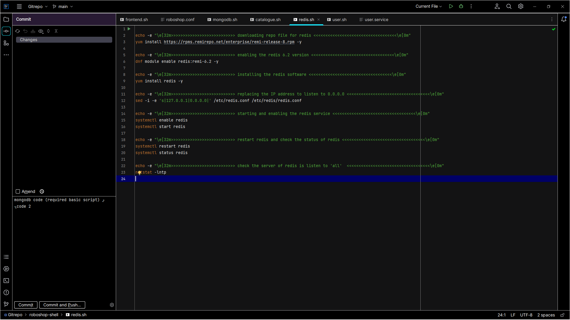The width and height of the screenshot is (570, 320).
Task: Start a debugging session
Action: (461, 6)
